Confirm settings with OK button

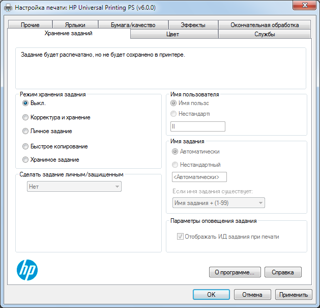pos(211,295)
